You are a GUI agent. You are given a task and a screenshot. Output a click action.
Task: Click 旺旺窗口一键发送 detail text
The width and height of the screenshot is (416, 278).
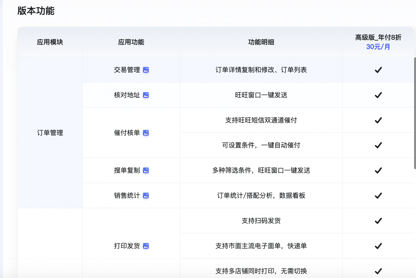tap(261, 95)
